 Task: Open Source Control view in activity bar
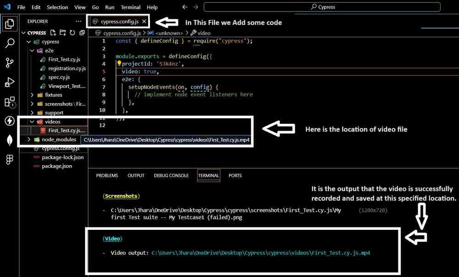9,62
